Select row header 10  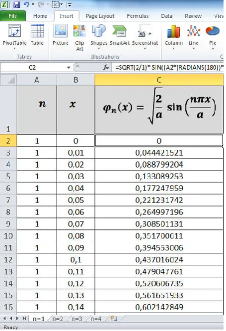pos(8,236)
